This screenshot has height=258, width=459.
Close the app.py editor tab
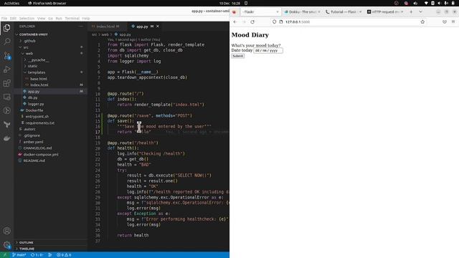click(158, 27)
